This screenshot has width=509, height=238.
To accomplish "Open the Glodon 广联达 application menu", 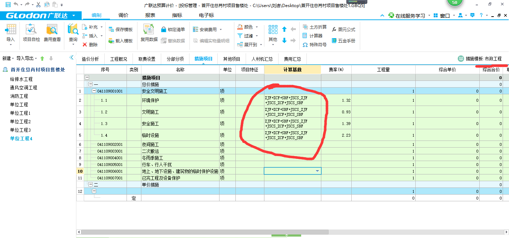I will (41, 16).
